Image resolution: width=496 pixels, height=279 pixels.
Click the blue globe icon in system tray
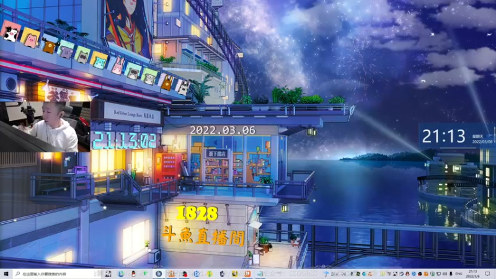pos(414,273)
